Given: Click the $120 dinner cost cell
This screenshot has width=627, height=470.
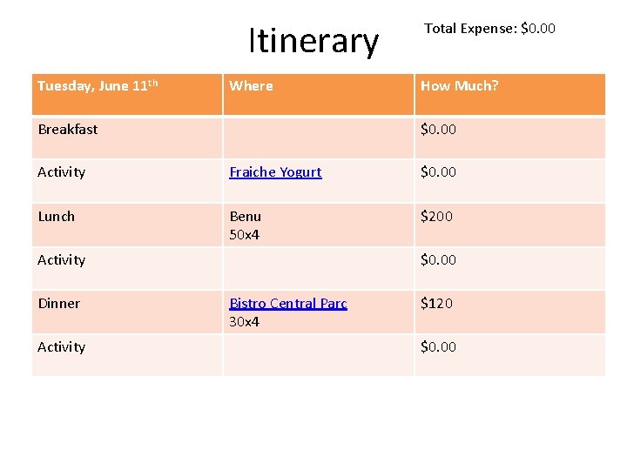Looking at the screenshot, I should coord(436,303).
